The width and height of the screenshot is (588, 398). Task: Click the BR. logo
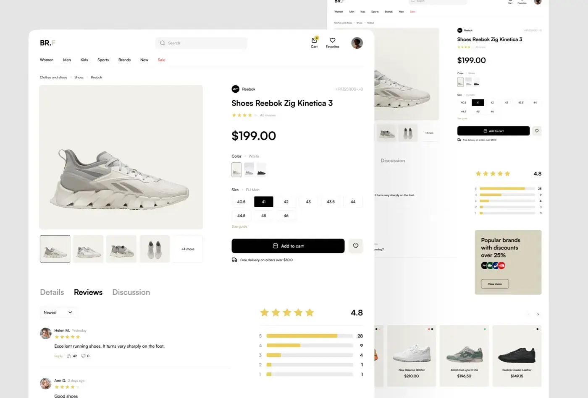(x=46, y=43)
